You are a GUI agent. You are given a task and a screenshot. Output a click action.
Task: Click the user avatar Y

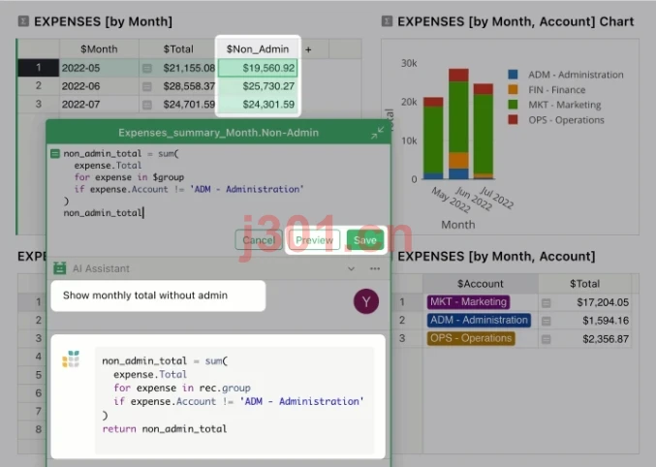click(x=366, y=301)
